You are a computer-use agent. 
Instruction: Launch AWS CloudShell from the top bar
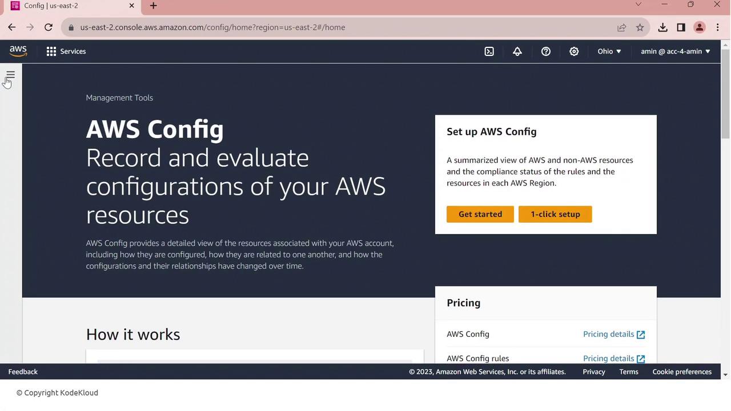(489, 51)
